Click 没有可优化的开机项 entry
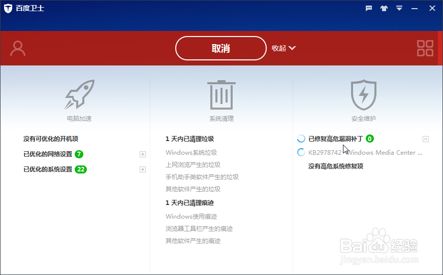Viewport: 443px width, 275px height. point(51,139)
